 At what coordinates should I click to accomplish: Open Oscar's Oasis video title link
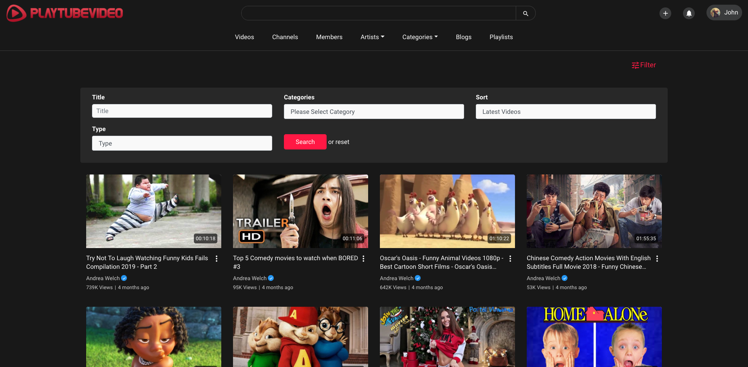click(442, 262)
